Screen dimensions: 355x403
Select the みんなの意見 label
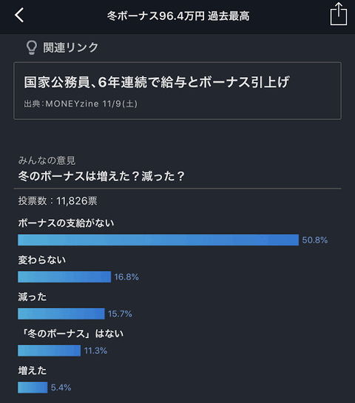(x=47, y=160)
